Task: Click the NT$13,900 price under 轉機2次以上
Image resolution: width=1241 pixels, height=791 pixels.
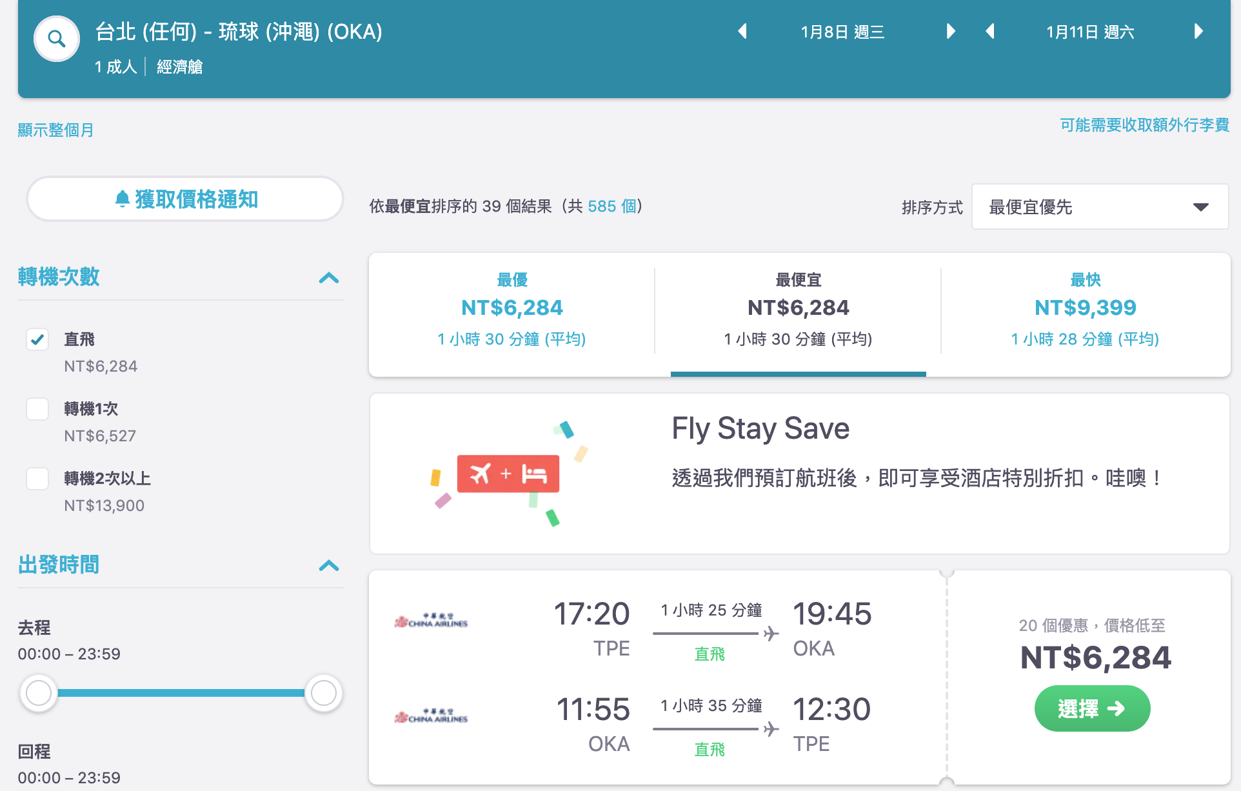Action: tap(104, 505)
